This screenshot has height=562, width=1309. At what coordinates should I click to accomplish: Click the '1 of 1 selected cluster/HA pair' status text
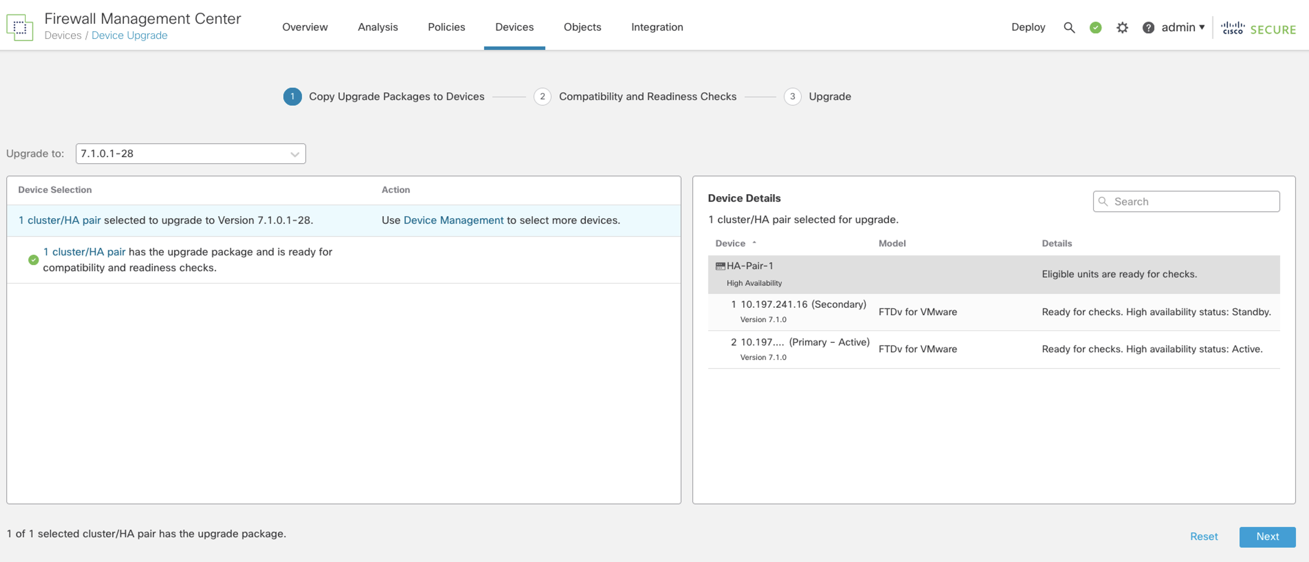click(x=146, y=533)
